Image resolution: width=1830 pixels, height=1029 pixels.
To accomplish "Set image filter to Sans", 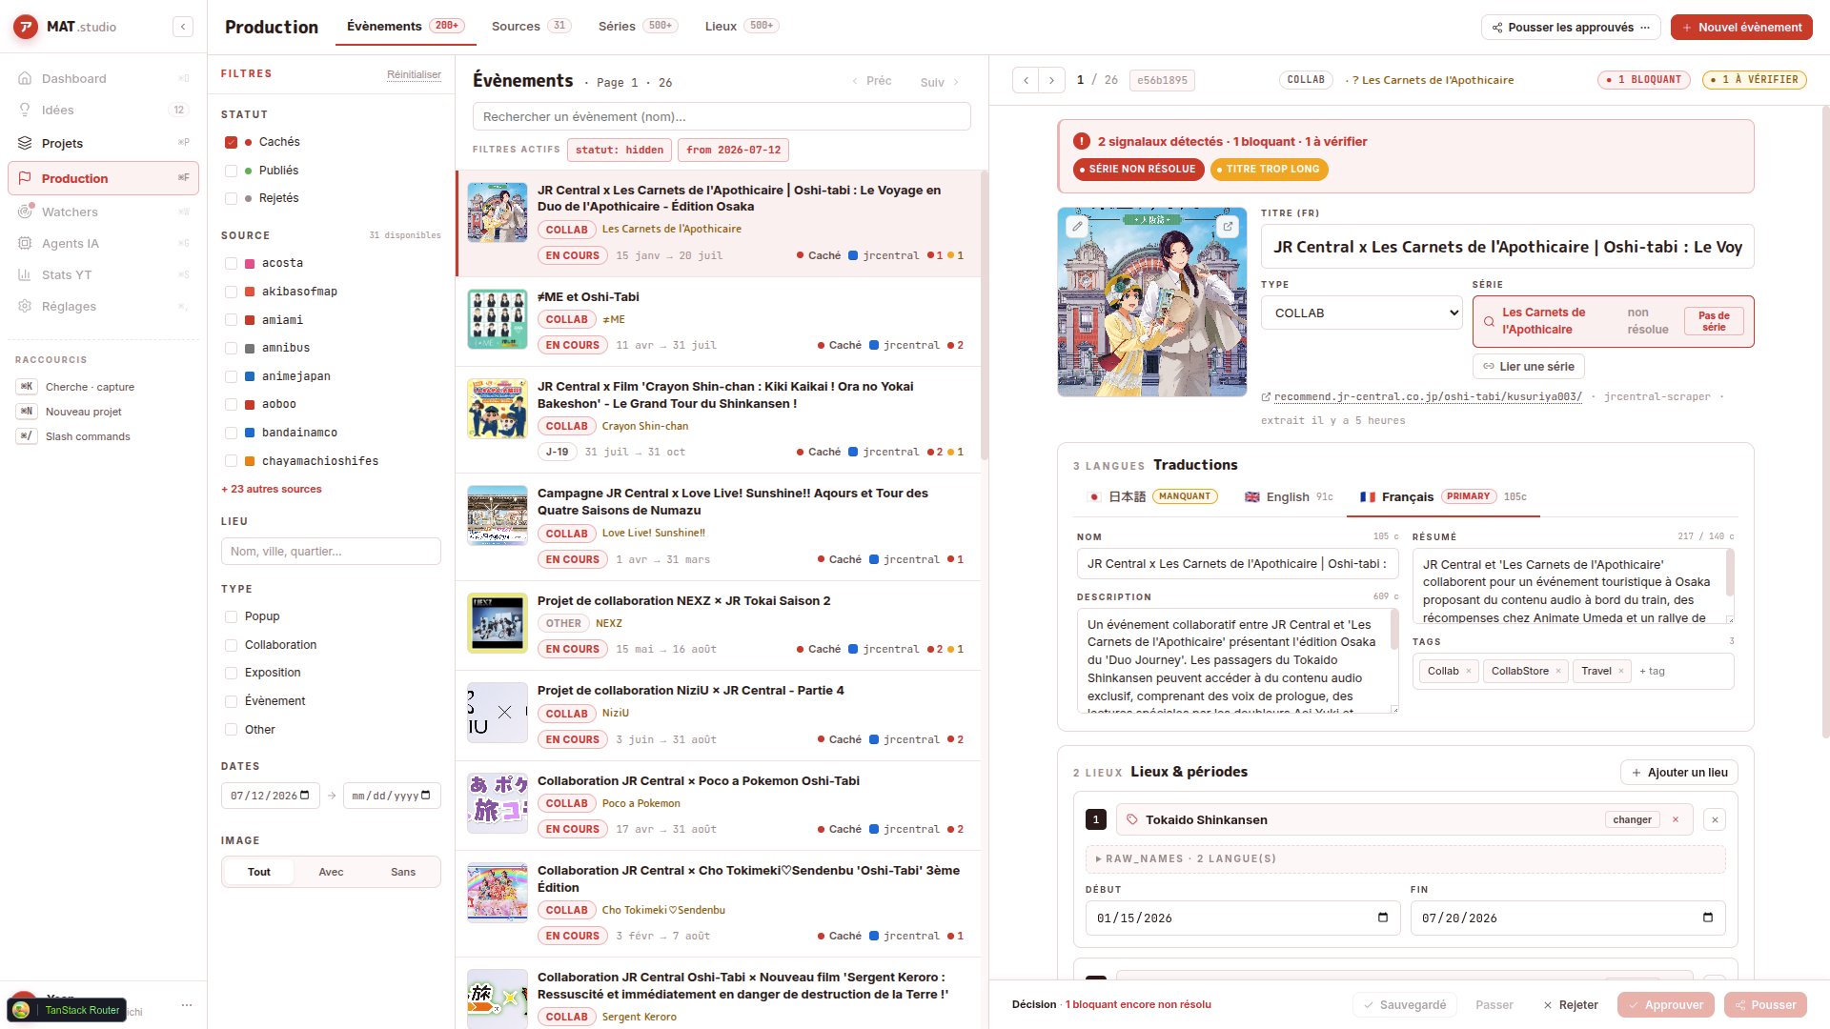I will (403, 872).
